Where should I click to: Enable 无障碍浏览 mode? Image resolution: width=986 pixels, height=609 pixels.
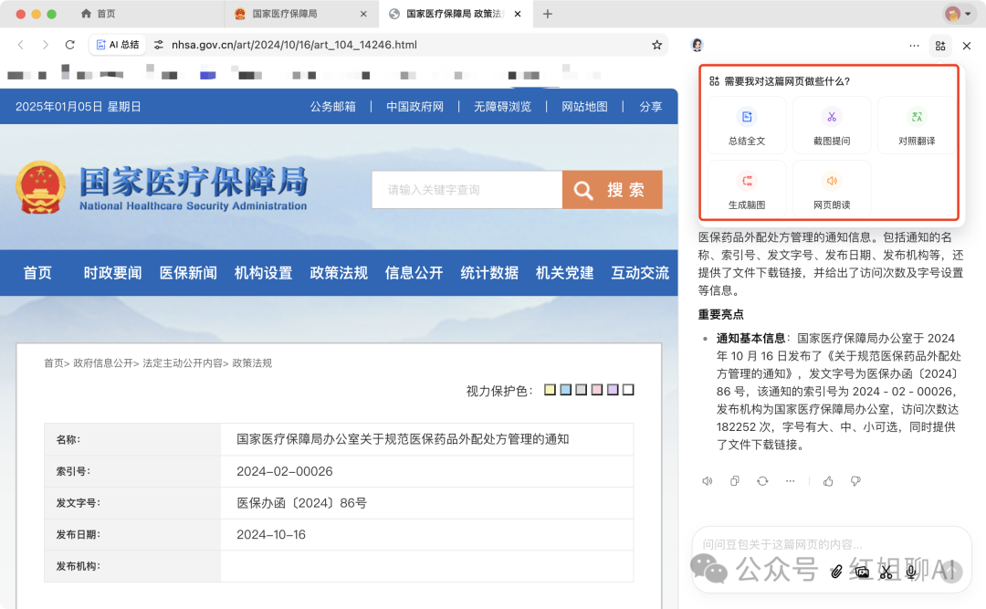502,106
